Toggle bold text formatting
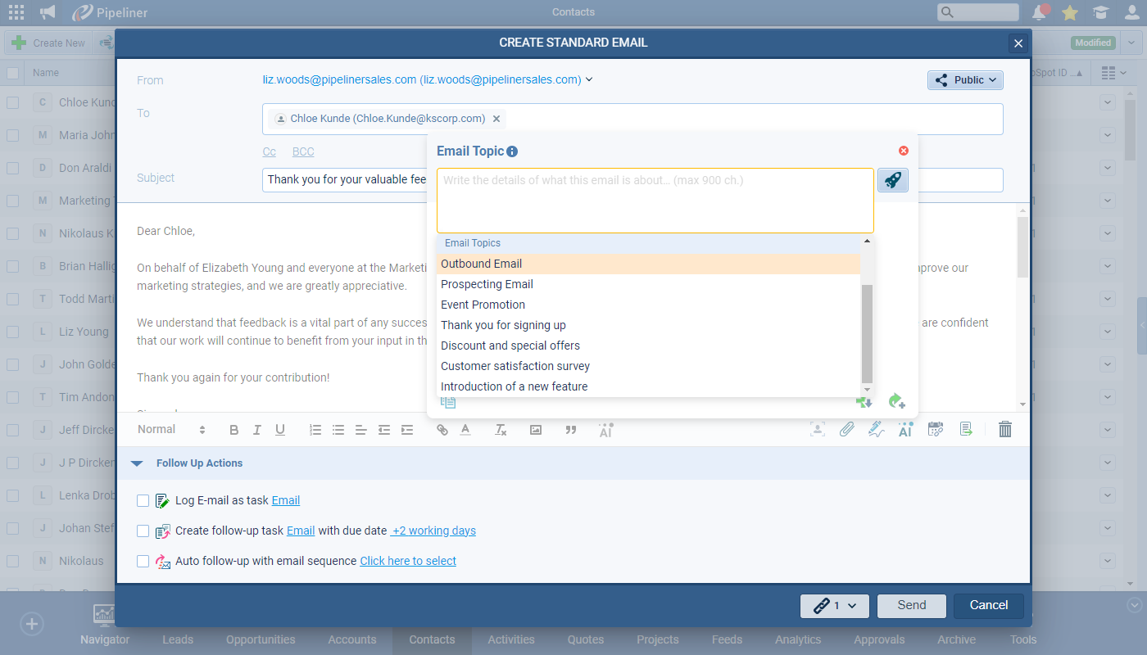The image size is (1147, 655). [234, 430]
